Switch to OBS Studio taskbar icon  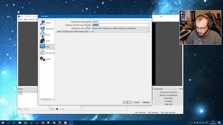tap(71, 123)
